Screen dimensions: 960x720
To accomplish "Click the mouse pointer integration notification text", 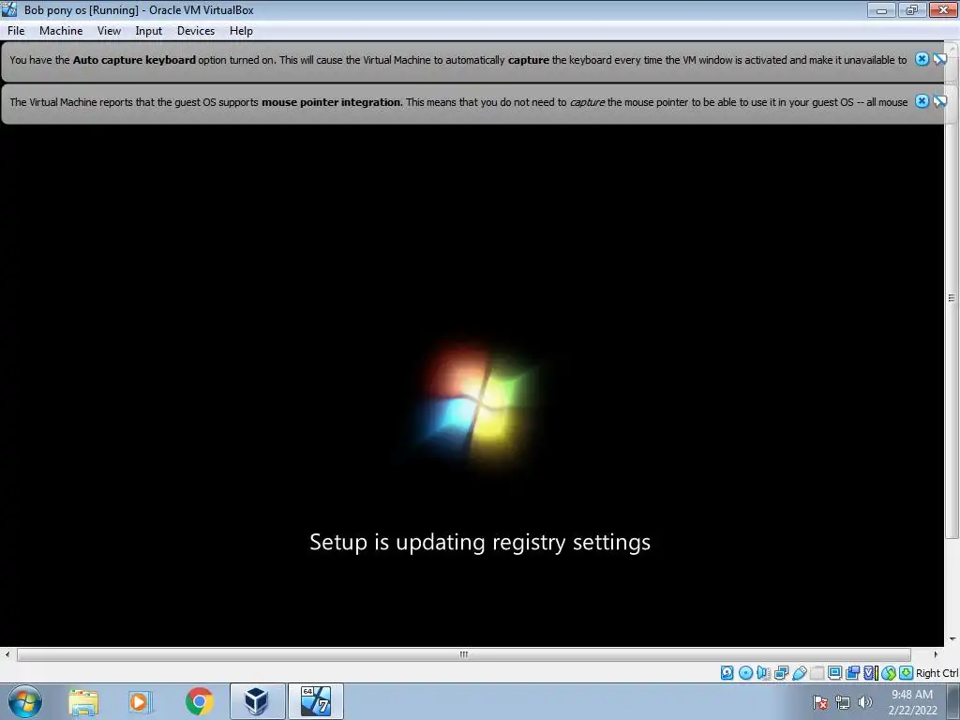I will click(x=458, y=102).
